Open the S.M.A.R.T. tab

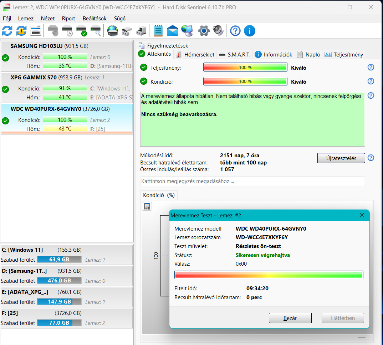coord(235,55)
